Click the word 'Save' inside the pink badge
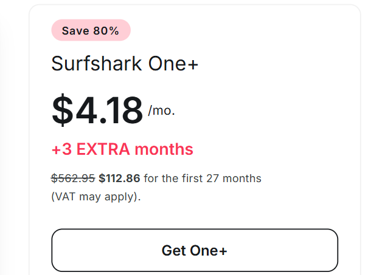 pos(75,30)
